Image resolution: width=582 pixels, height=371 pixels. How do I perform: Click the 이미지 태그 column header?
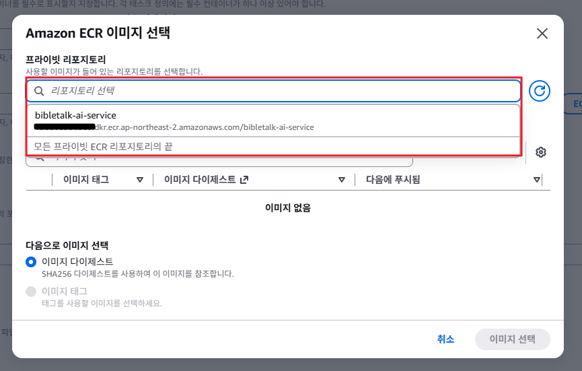[86, 180]
